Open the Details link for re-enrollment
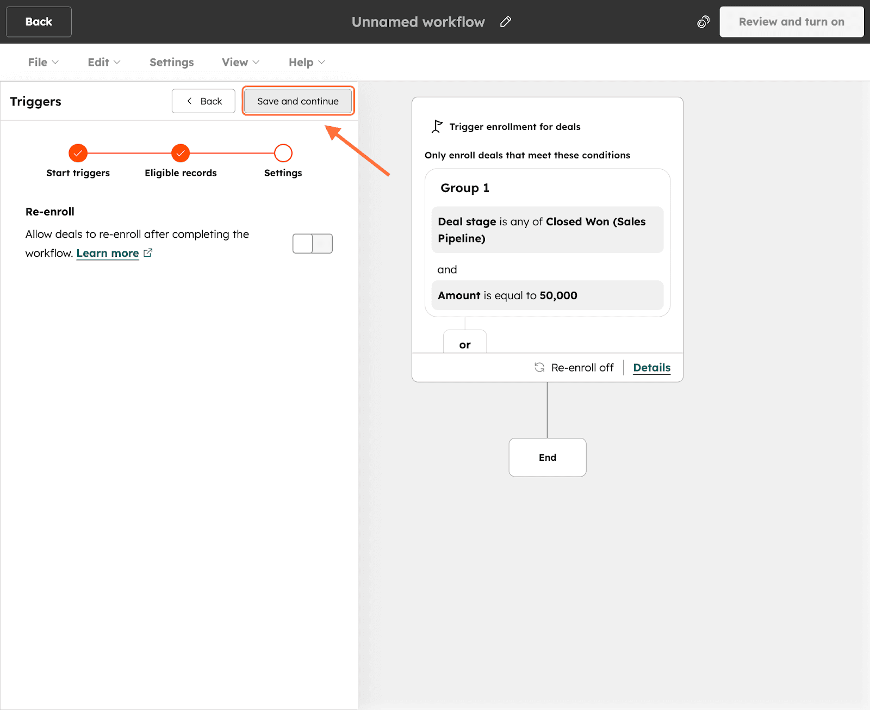 651,367
